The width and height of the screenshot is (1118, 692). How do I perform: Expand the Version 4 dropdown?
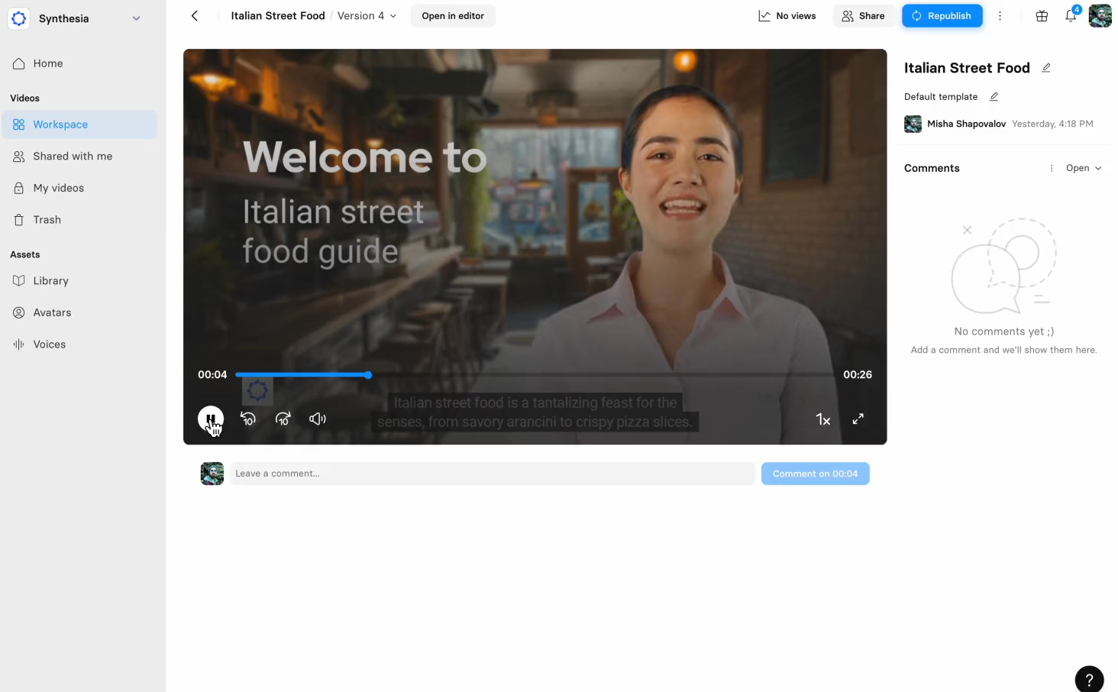coord(367,16)
